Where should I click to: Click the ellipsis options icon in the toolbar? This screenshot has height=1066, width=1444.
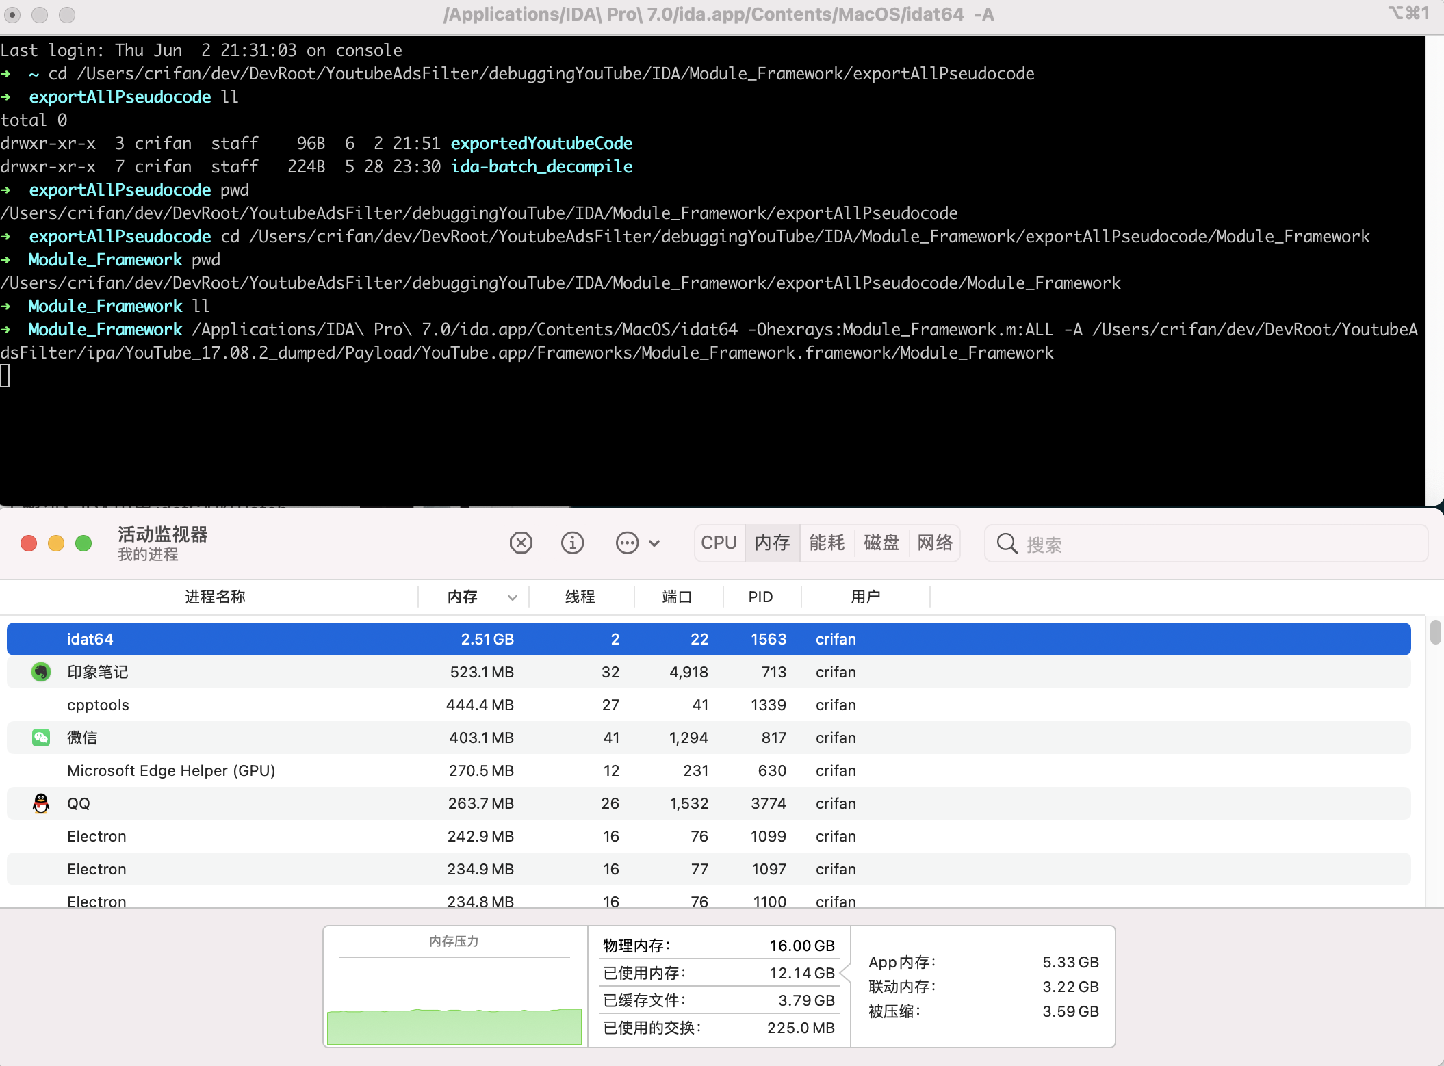pyautogui.click(x=626, y=543)
